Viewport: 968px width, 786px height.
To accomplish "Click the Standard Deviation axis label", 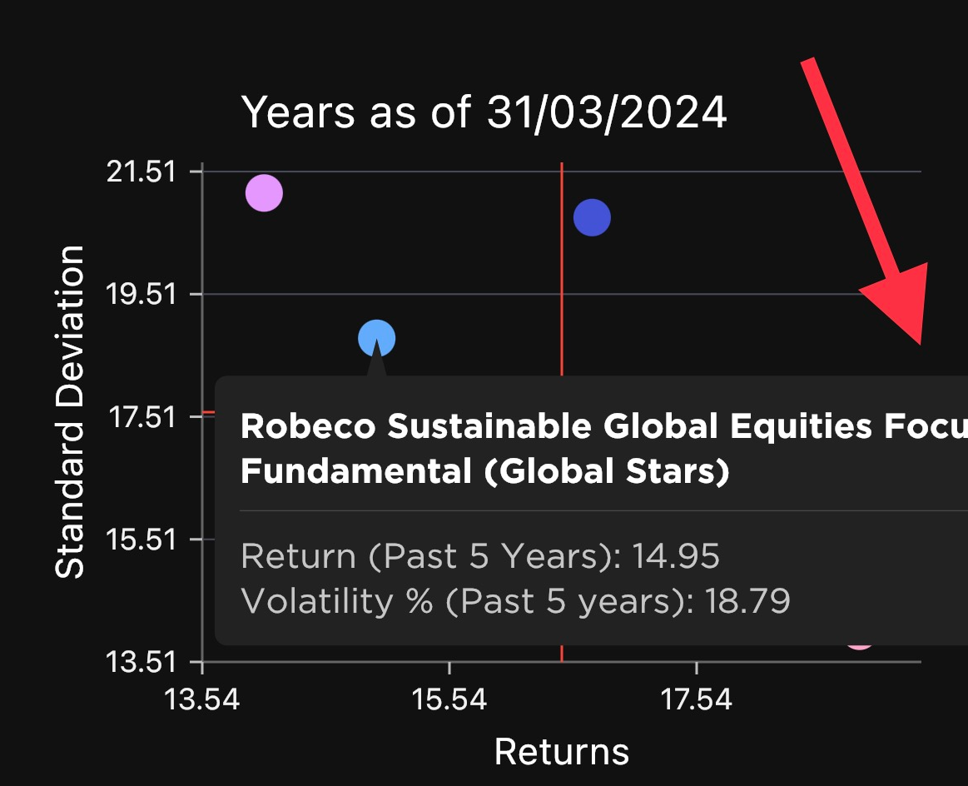I will (70, 412).
